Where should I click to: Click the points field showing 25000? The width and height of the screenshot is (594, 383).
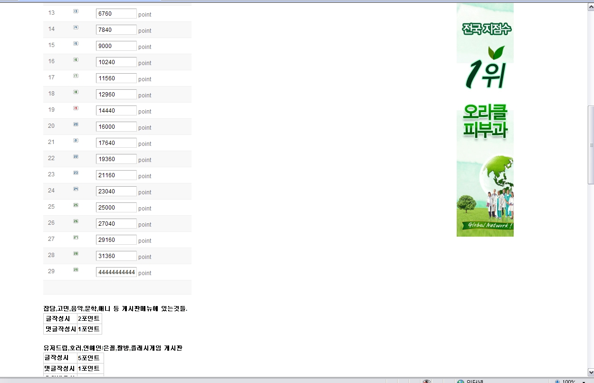point(116,208)
